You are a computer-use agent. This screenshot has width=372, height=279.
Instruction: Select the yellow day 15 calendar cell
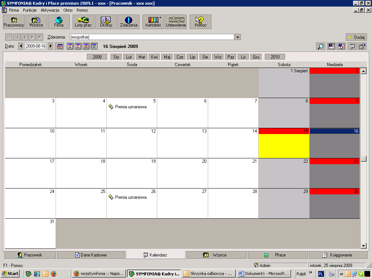pos(284,143)
